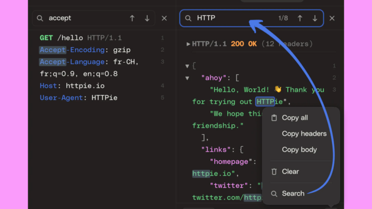
Task: Go to previous match in response search
Action: click(x=300, y=18)
